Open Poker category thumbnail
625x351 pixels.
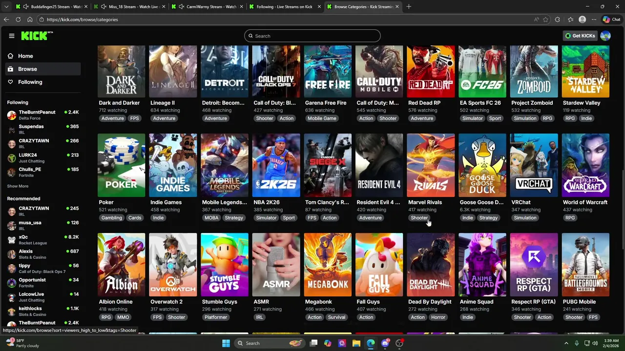(122, 165)
